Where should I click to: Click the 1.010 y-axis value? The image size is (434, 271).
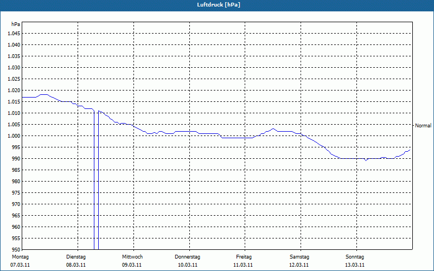click(14, 113)
